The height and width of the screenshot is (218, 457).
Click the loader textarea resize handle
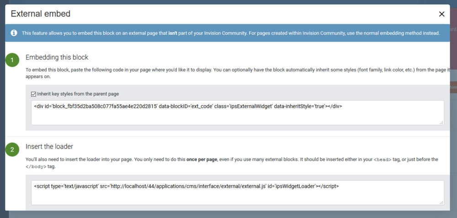pyautogui.click(x=441, y=202)
